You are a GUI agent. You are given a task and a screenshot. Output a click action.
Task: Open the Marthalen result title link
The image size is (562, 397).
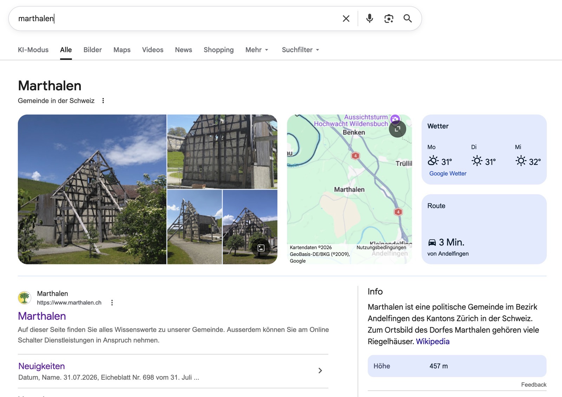click(x=42, y=316)
